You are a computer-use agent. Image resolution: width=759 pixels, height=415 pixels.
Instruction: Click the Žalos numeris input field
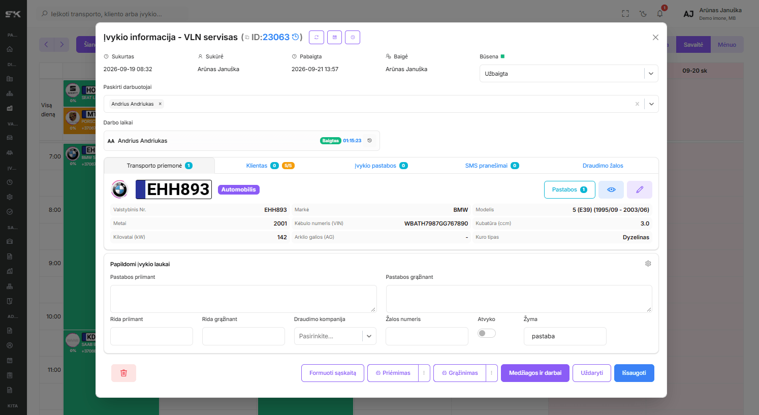427,336
